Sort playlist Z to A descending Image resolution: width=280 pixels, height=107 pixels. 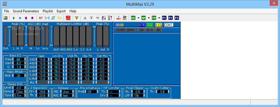click(x=110, y=18)
